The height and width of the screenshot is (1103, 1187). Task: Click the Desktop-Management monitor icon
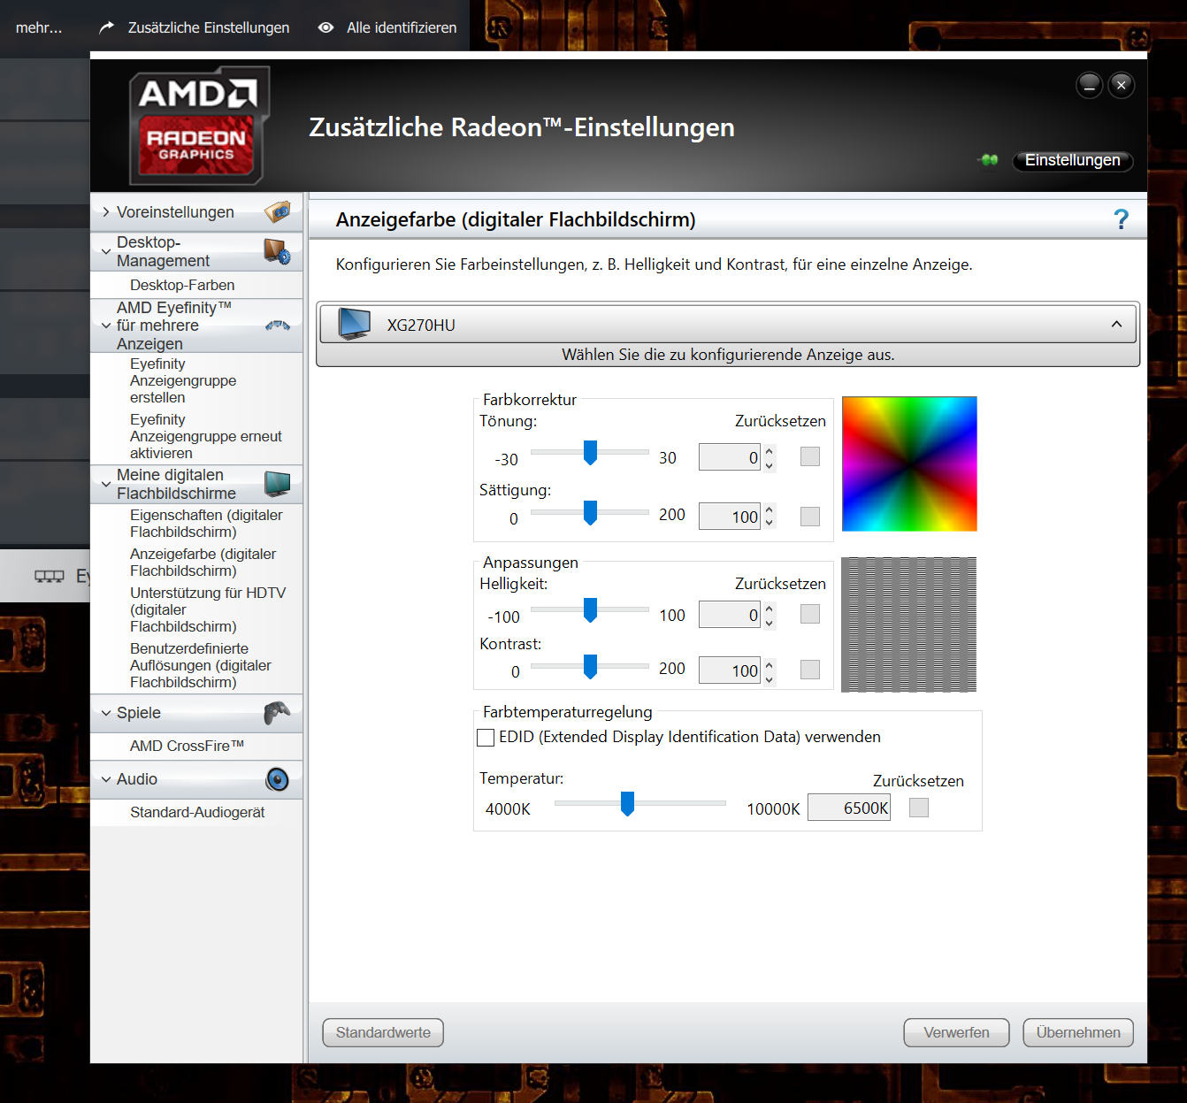[278, 251]
